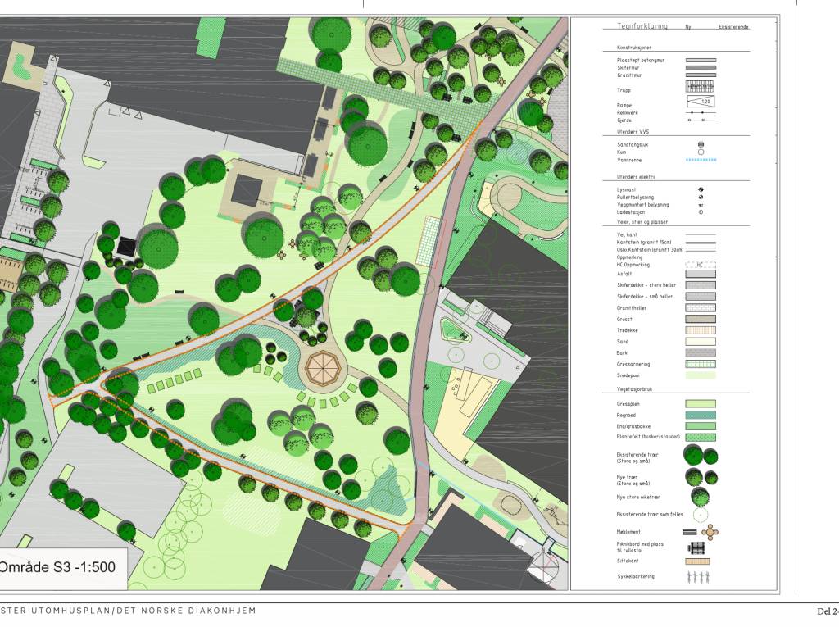Click the HC Oppmerking dashed box
The width and height of the screenshot is (839, 627).
point(701,263)
